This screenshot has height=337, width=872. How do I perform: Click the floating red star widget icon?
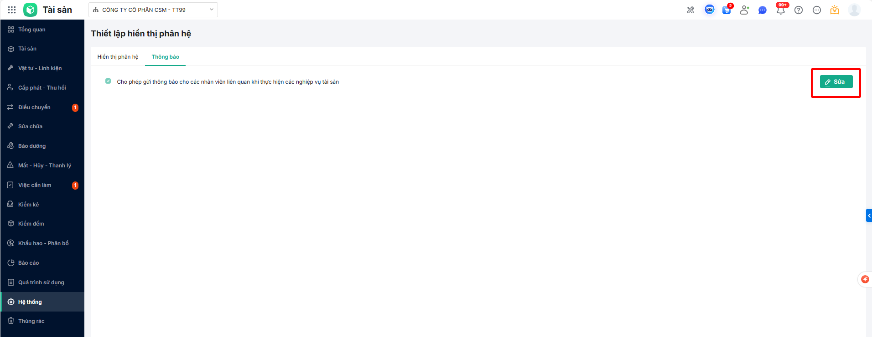pyautogui.click(x=865, y=279)
